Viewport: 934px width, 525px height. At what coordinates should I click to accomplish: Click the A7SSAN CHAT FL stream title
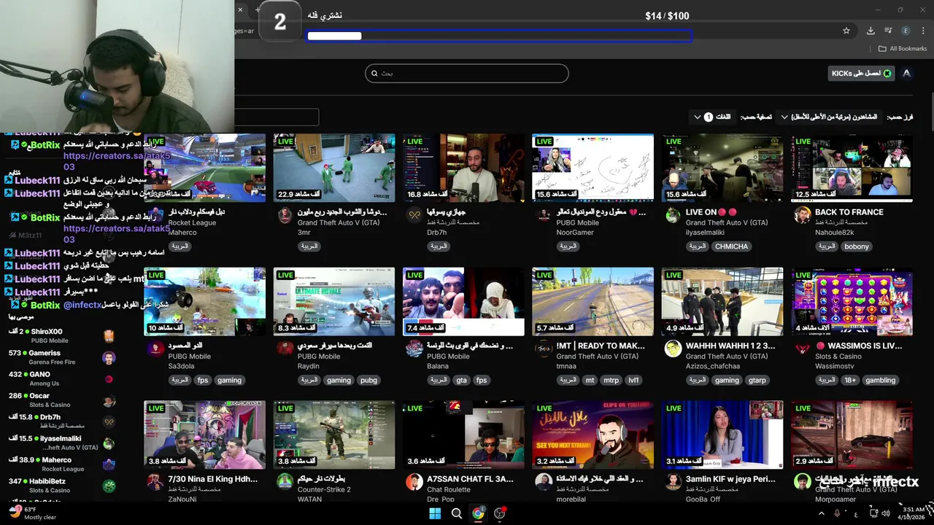click(470, 479)
